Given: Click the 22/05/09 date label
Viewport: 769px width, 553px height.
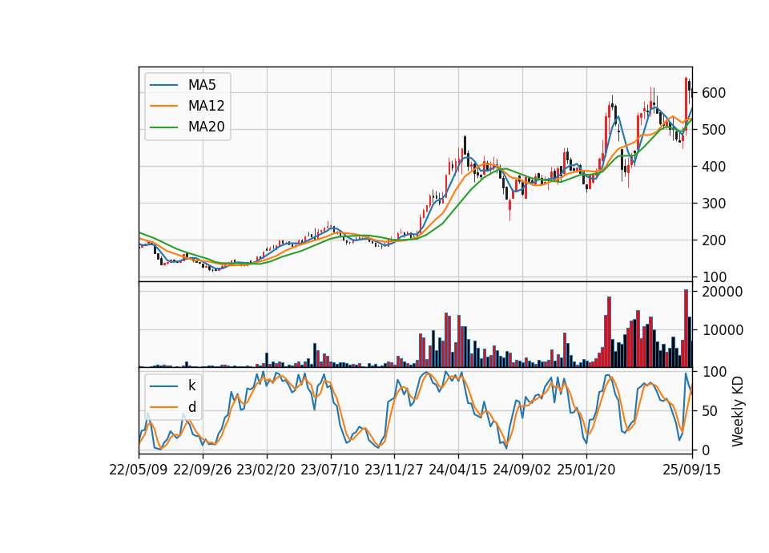Looking at the screenshot, I should click(139, 470).
